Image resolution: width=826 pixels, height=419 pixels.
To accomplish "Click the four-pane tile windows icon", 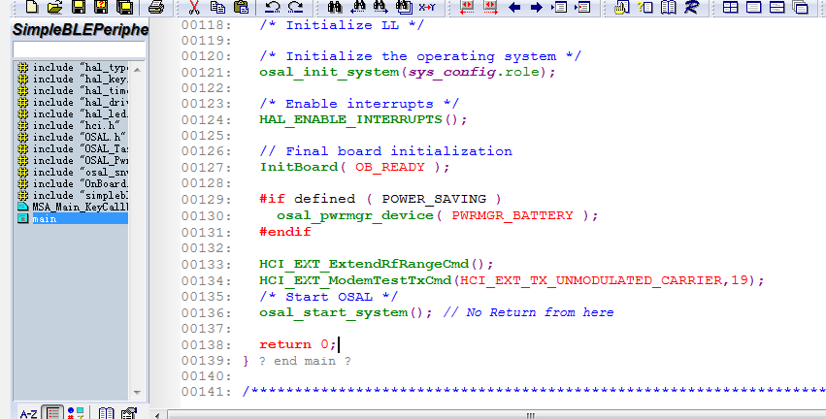I will pos(730,7).
